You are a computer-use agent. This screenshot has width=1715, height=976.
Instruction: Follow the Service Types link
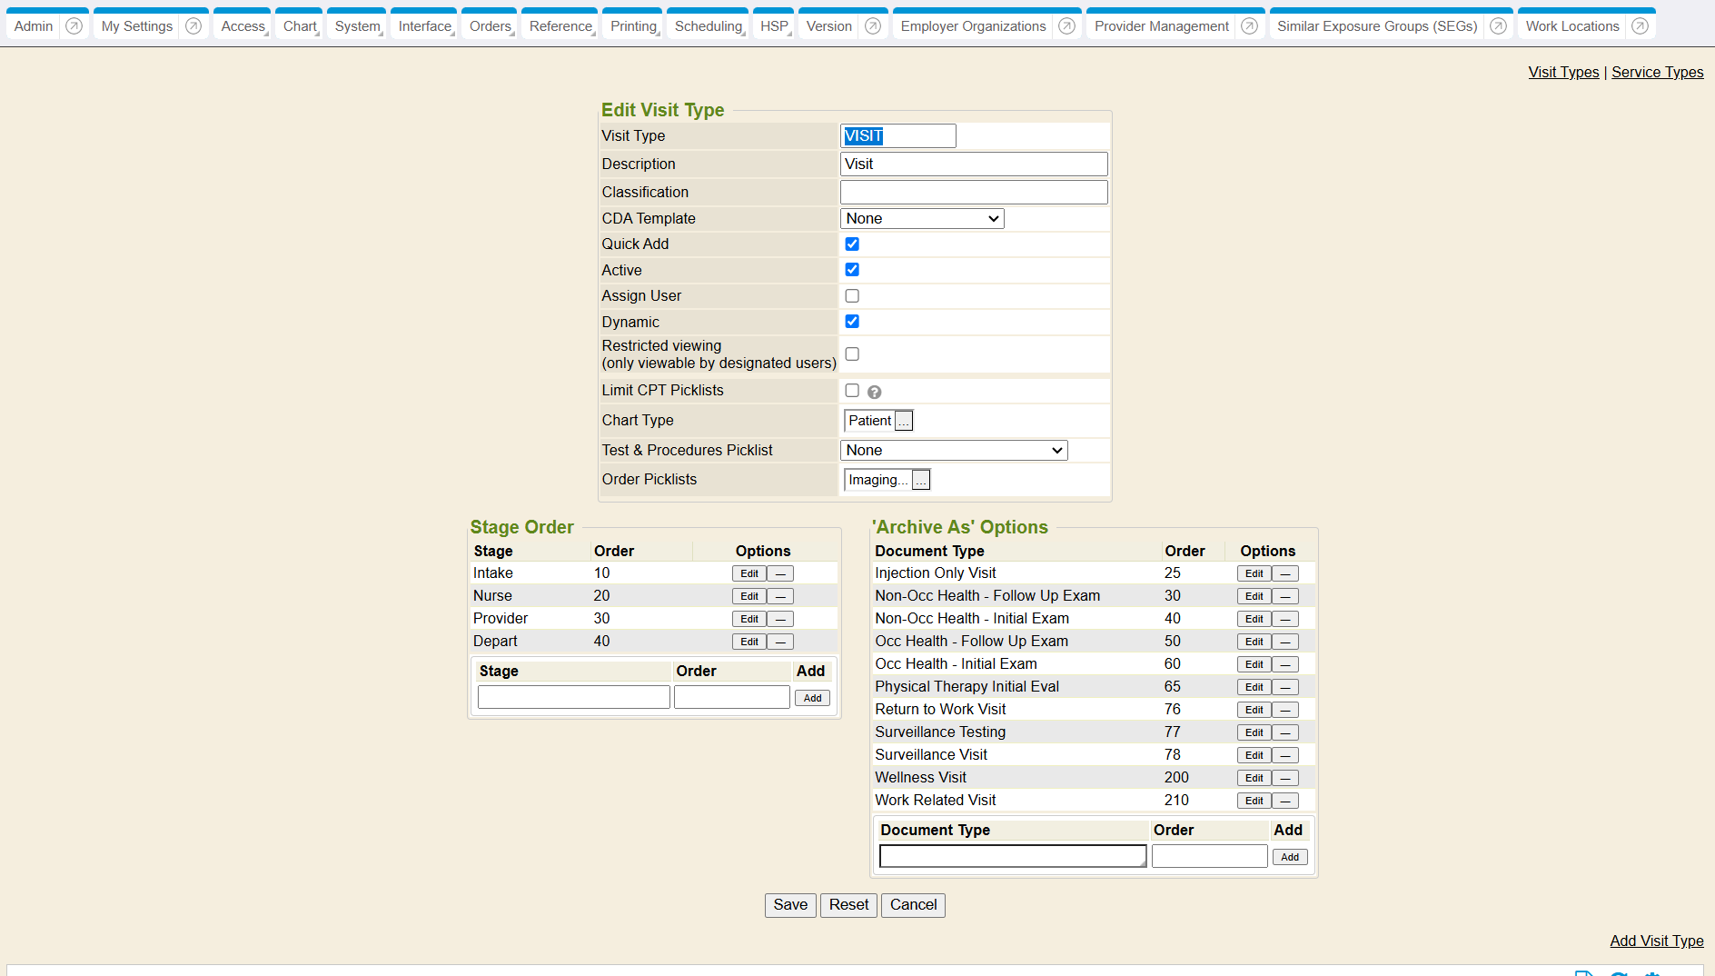[x=1657, y=73]
